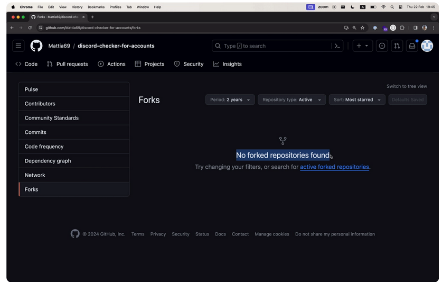Follow the active forked repositories link
The width and height of the screenshot is (442, 282).
[334, 167]
